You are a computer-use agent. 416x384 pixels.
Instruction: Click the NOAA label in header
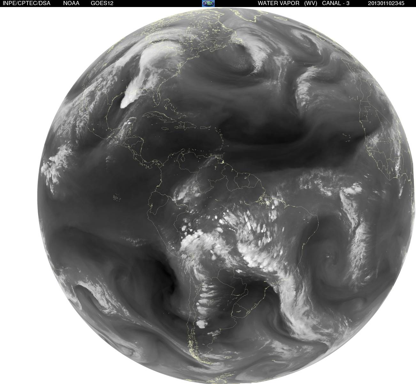pos(72,3)
